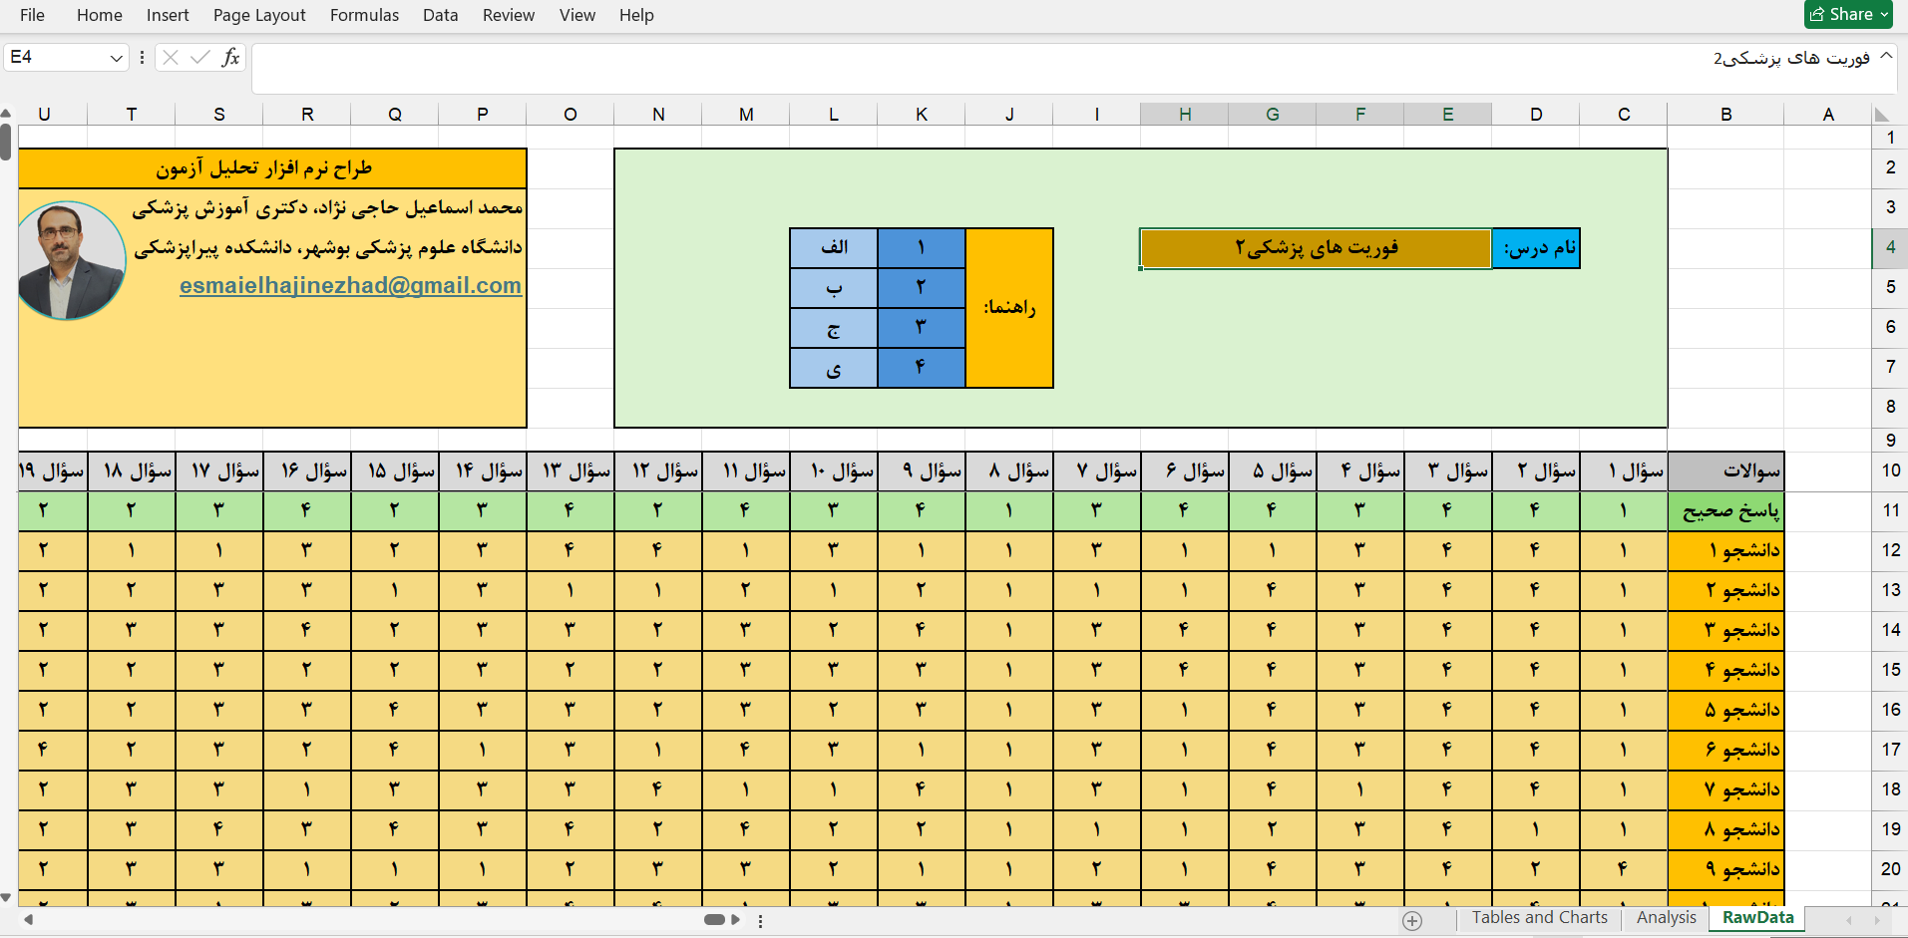Viewport: 1908px width, 938px height.
Task: Click the esmaielhajinezhad@gmail.com email link
Action: pos(350,286)
